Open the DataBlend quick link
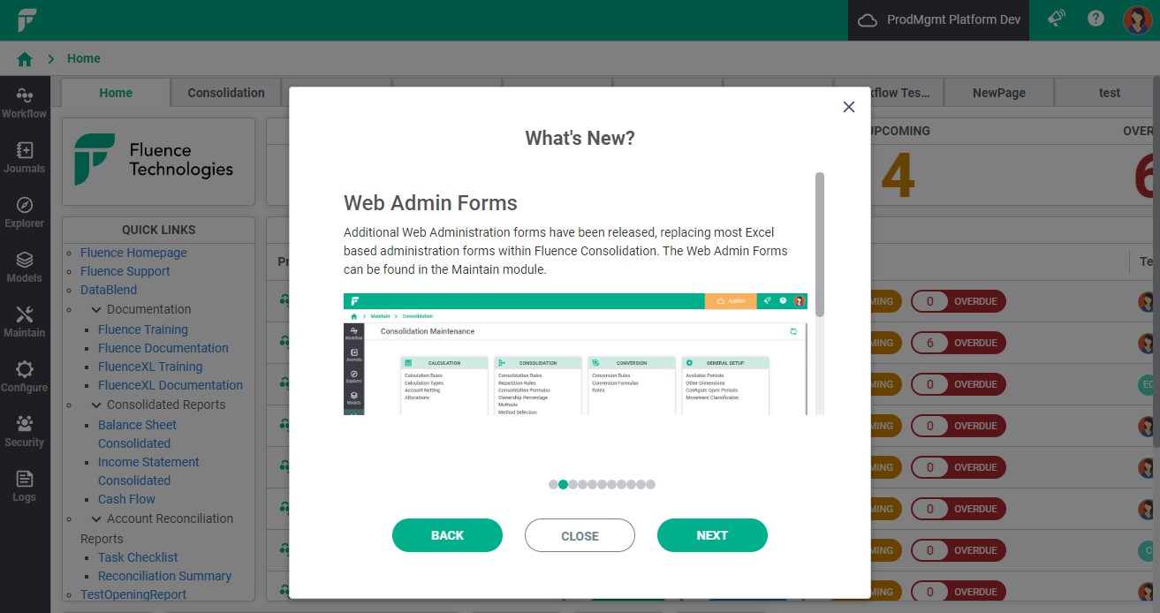This screenshot has width=1160, height=613. pos(109,290)
